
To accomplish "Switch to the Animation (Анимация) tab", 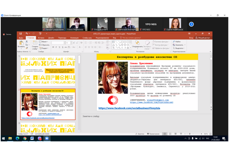I will click(x=74, y=37).
